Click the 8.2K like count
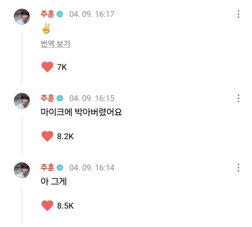The height and width of the screenshot is (227, 252). pyautogui.click(x=65, y=137)
